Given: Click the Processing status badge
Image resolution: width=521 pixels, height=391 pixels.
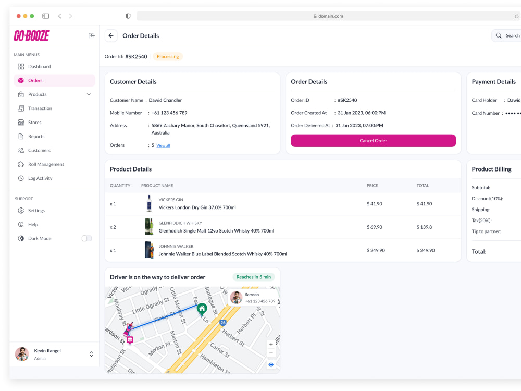Looking at the screenshot, I should tap(168, 56).
